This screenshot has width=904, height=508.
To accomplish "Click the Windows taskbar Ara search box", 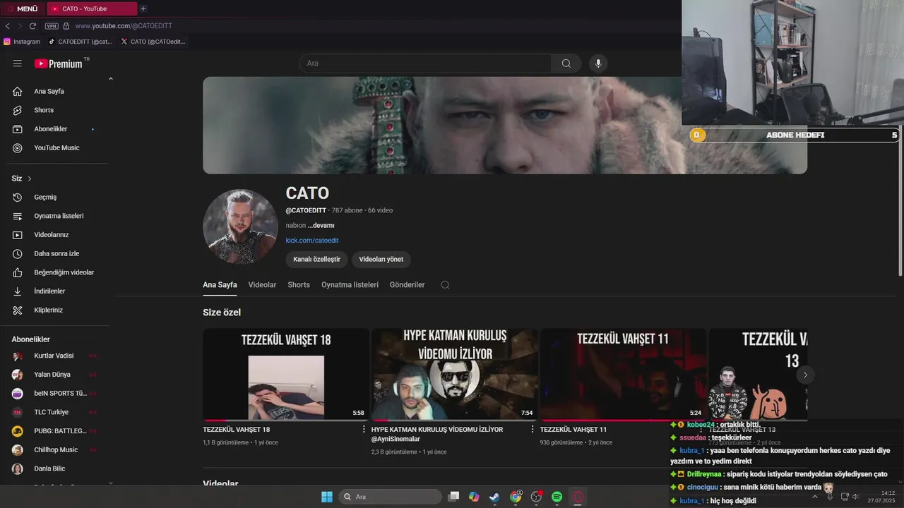I will click(x=391, y=497).
